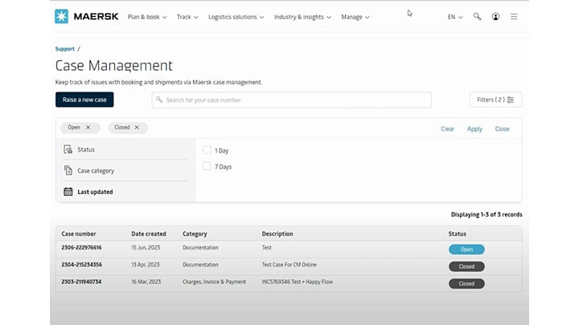Select the Status filter category
Image resolution: width=579 pixels, height=325 pixels.
coord(85,149)
